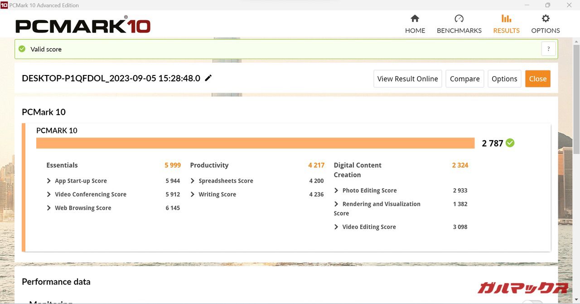580x304 pixels.
Task: Click the Compare button
Action: pyautogui.click(x=464, y=79)
